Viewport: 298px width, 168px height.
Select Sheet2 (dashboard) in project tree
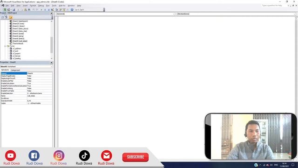[x=20, y=21]
